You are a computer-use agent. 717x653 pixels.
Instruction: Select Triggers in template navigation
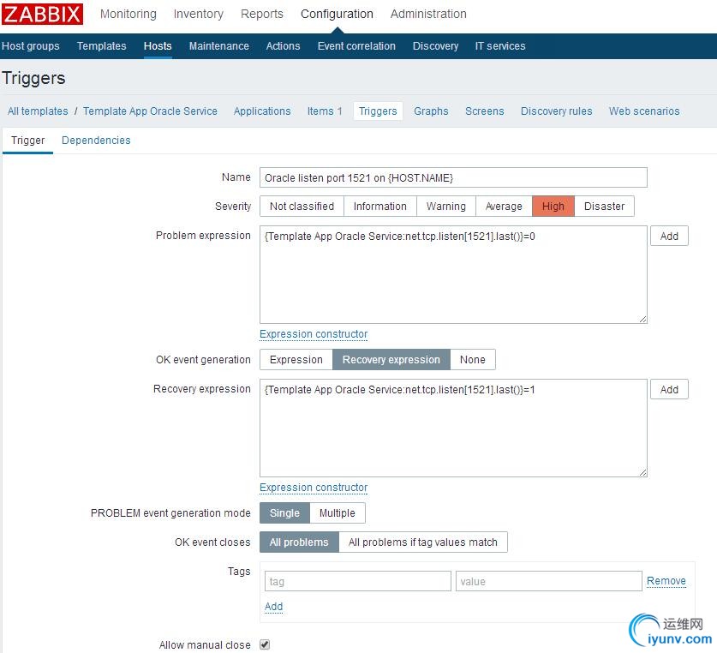(x=378, y=111)
